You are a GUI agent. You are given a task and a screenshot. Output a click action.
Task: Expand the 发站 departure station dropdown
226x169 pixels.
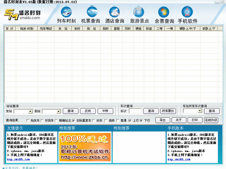30,111
